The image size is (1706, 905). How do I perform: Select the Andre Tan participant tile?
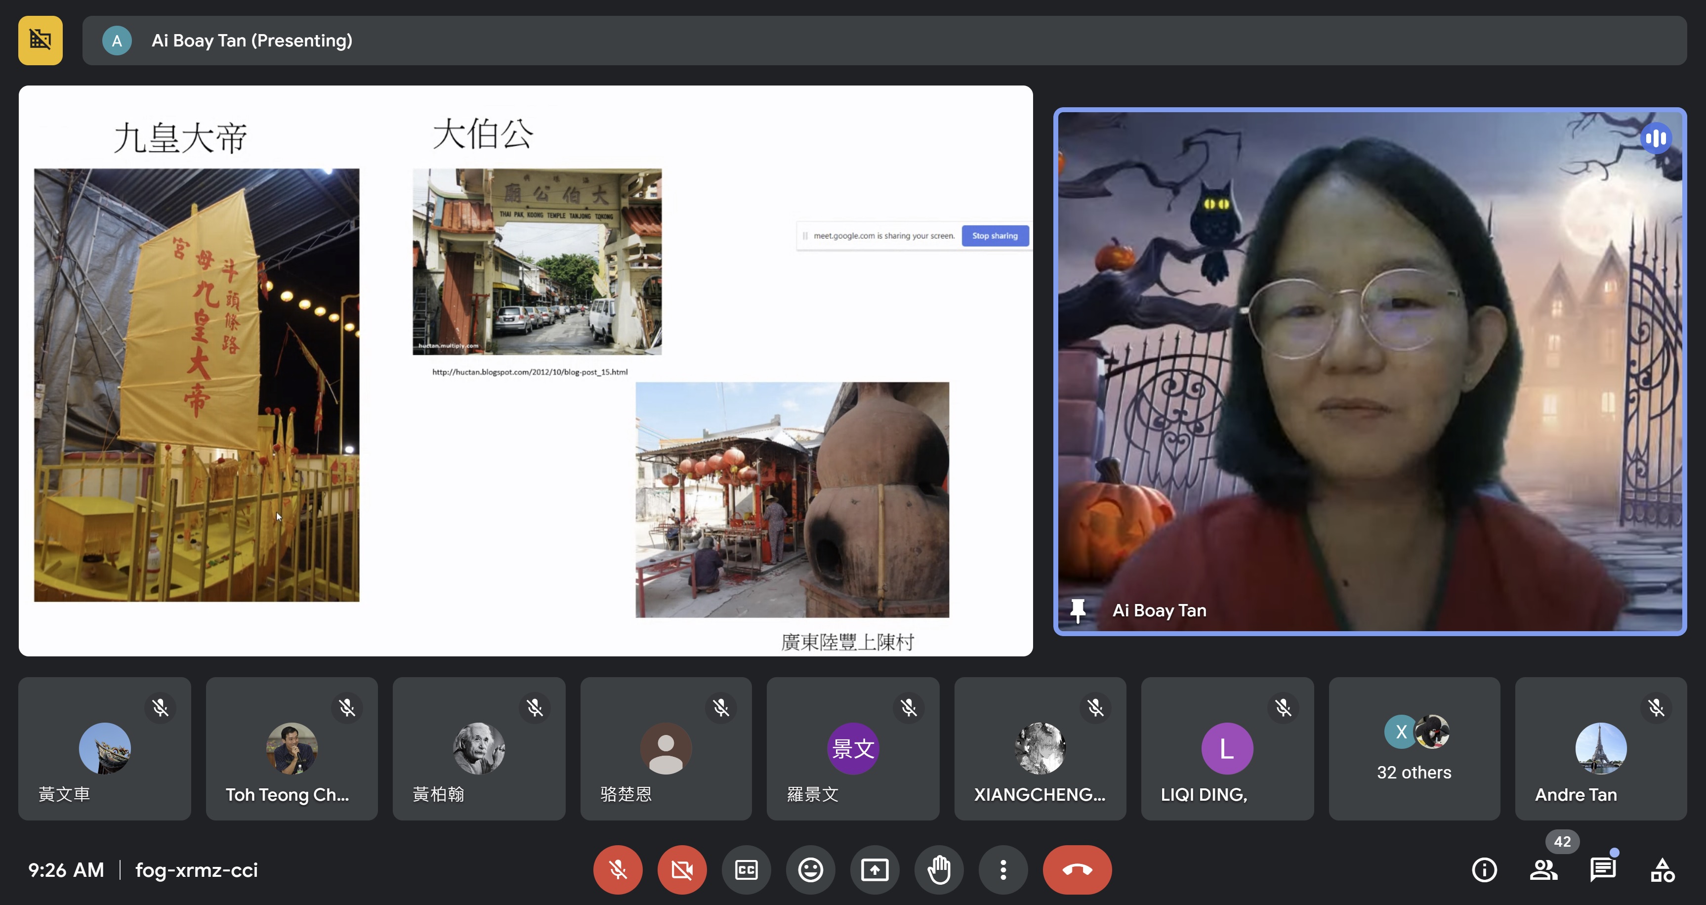[x=1601, y=749]
